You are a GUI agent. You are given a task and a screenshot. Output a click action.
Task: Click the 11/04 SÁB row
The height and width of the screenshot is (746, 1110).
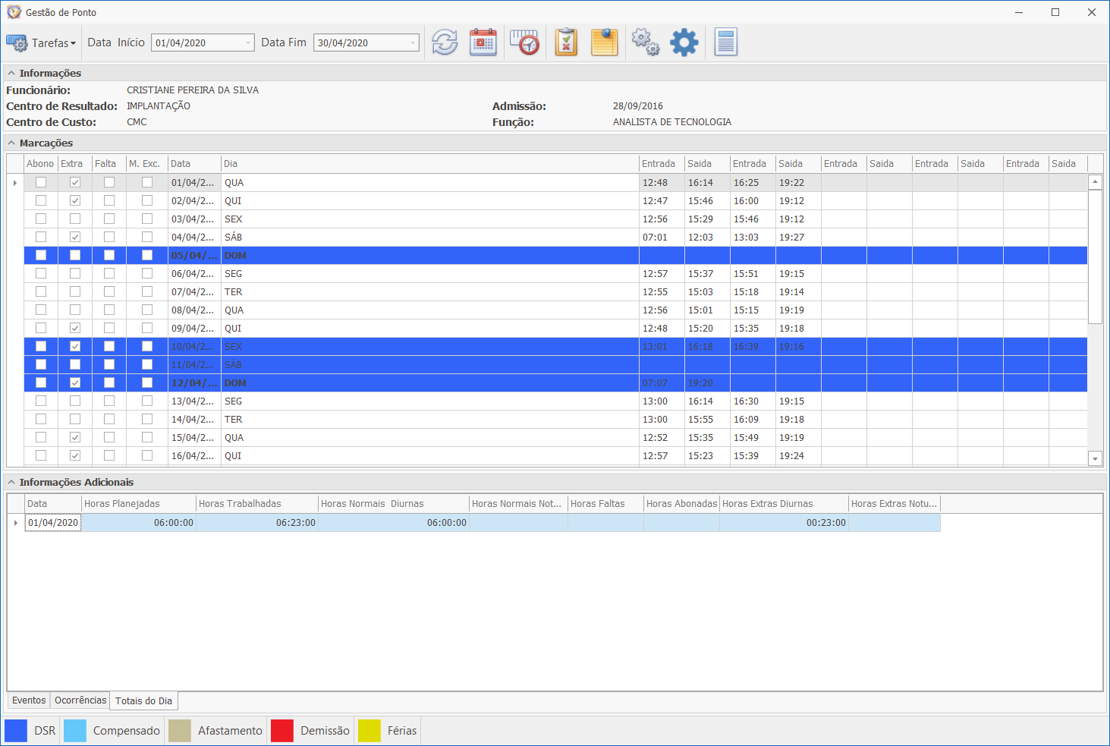point(555,365)
